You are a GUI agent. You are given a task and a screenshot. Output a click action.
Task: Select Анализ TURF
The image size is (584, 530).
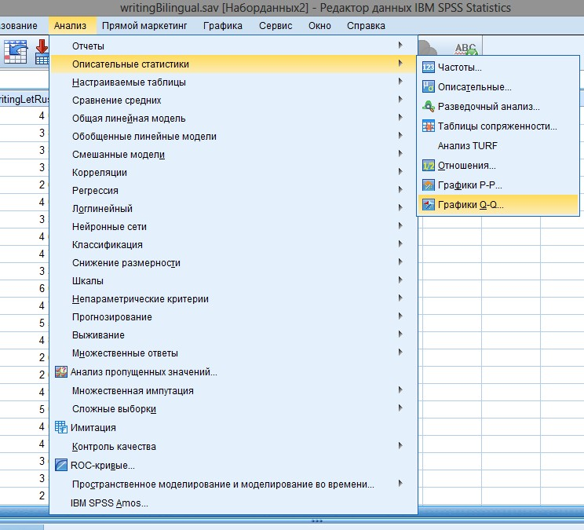click(498, 145)
